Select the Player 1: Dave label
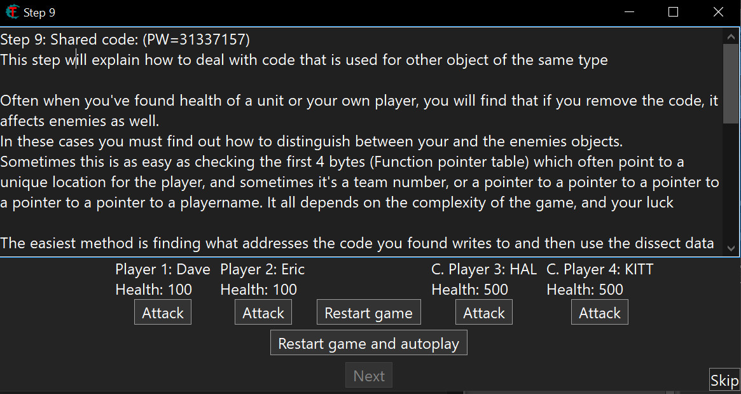The width and height of the screenshot is (741, 394). [x=163, y=269]
